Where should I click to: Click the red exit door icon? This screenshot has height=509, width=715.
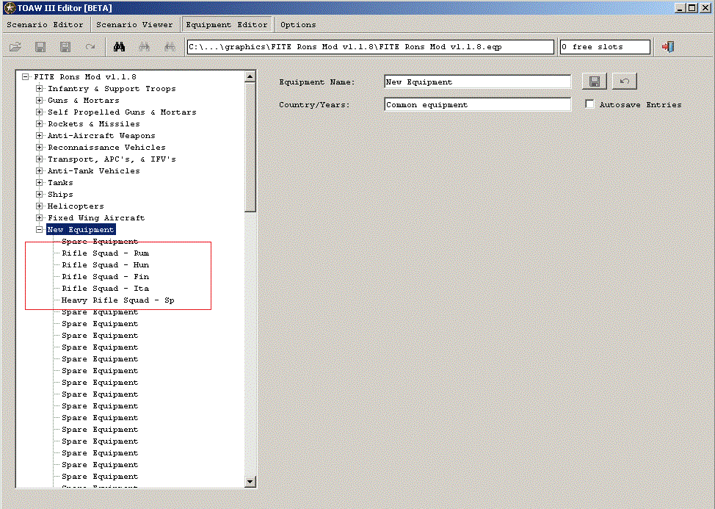(668, 46)
